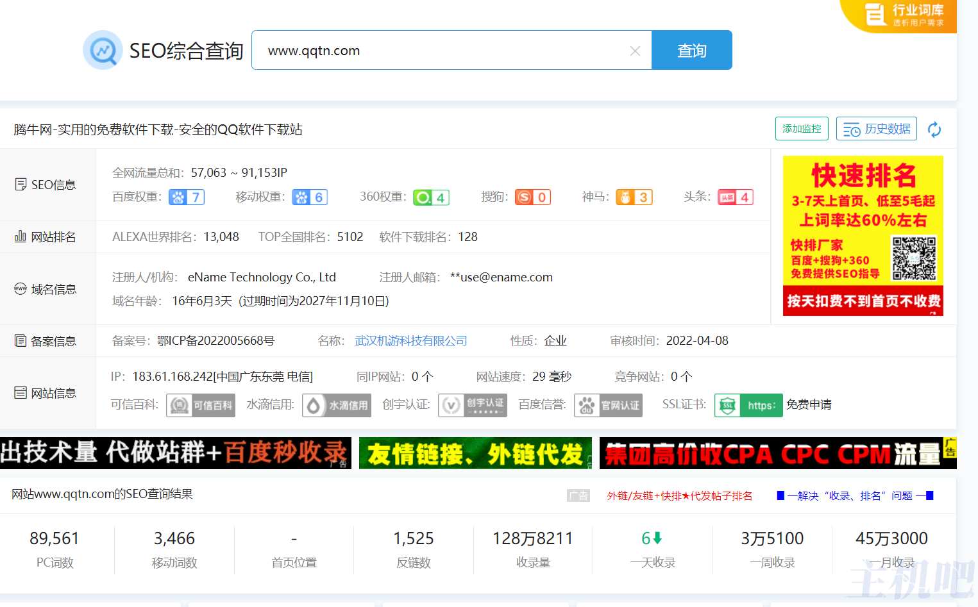Click ICP number 鄂ICP备2022005668号
The image size is (978, 607).
click(215, 341)
